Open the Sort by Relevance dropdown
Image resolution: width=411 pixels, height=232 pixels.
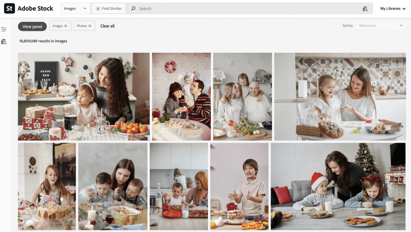tap(381, 25)
